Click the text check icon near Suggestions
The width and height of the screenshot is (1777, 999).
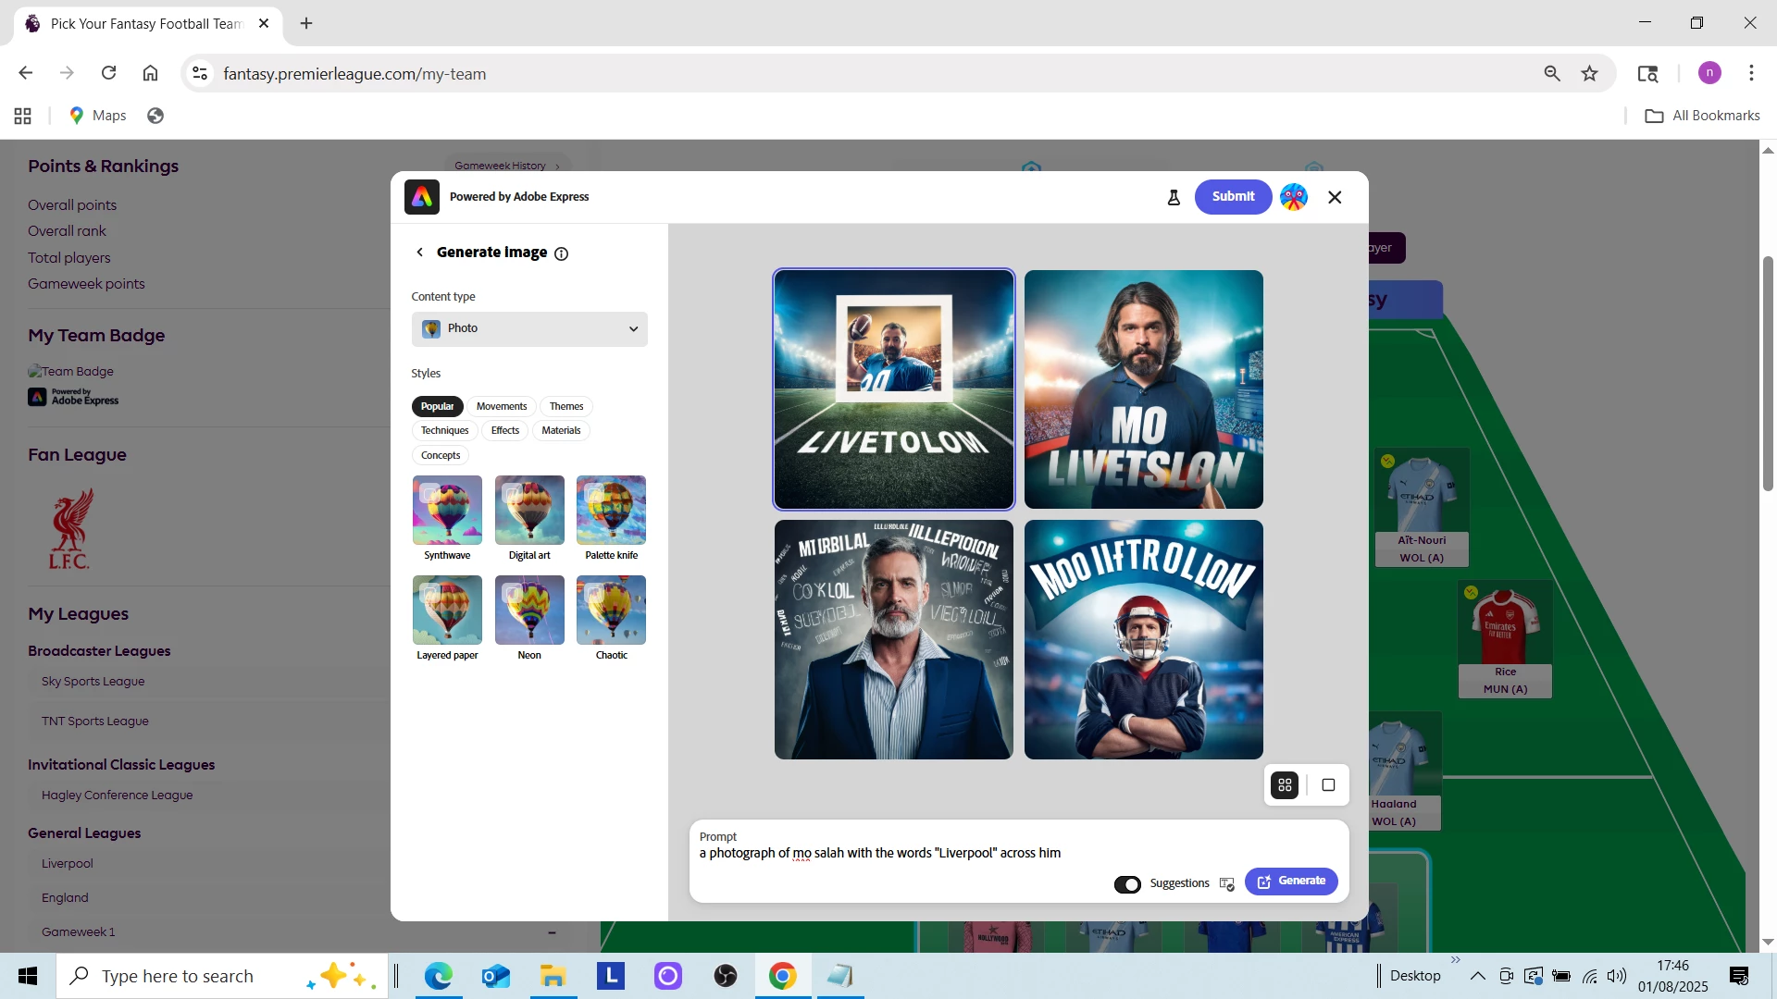pos(1227,884)
